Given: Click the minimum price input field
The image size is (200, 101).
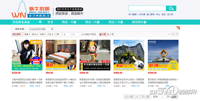Looking at the screenshot, I should [x=67, y=34].
